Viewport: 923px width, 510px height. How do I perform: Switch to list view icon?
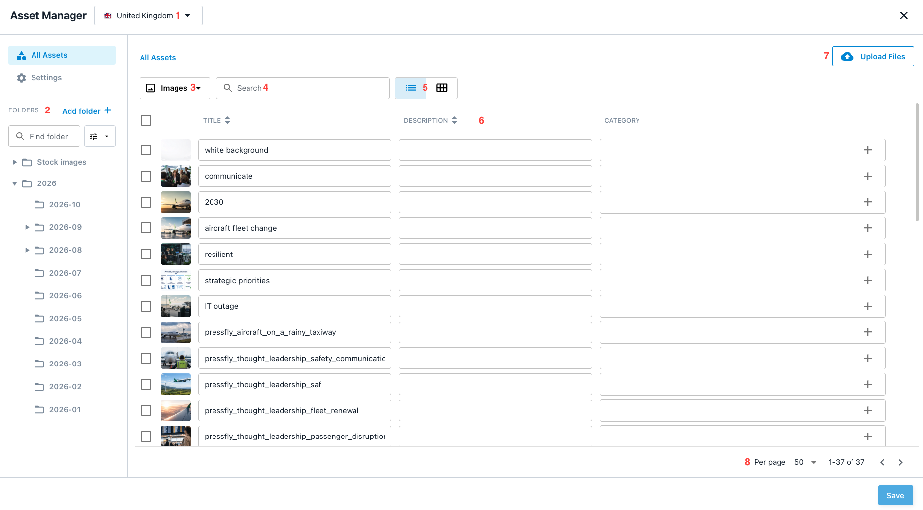click(410, 88)
